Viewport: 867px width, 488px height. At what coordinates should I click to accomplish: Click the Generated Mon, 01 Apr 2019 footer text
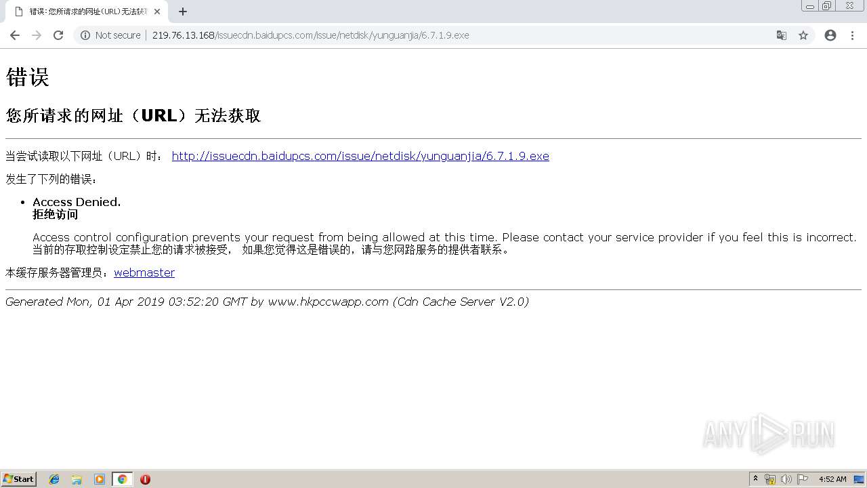point(267,302)
